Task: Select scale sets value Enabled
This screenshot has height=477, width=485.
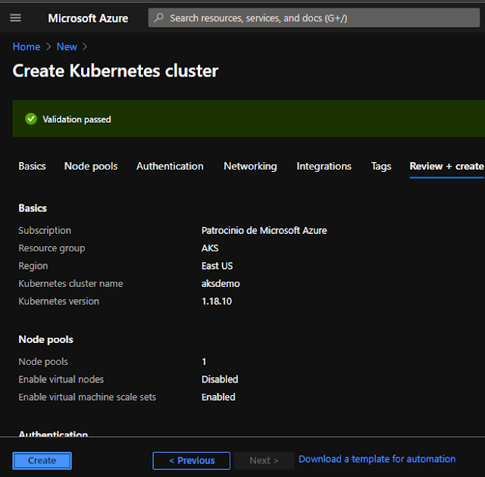Action: pos(218,397)
